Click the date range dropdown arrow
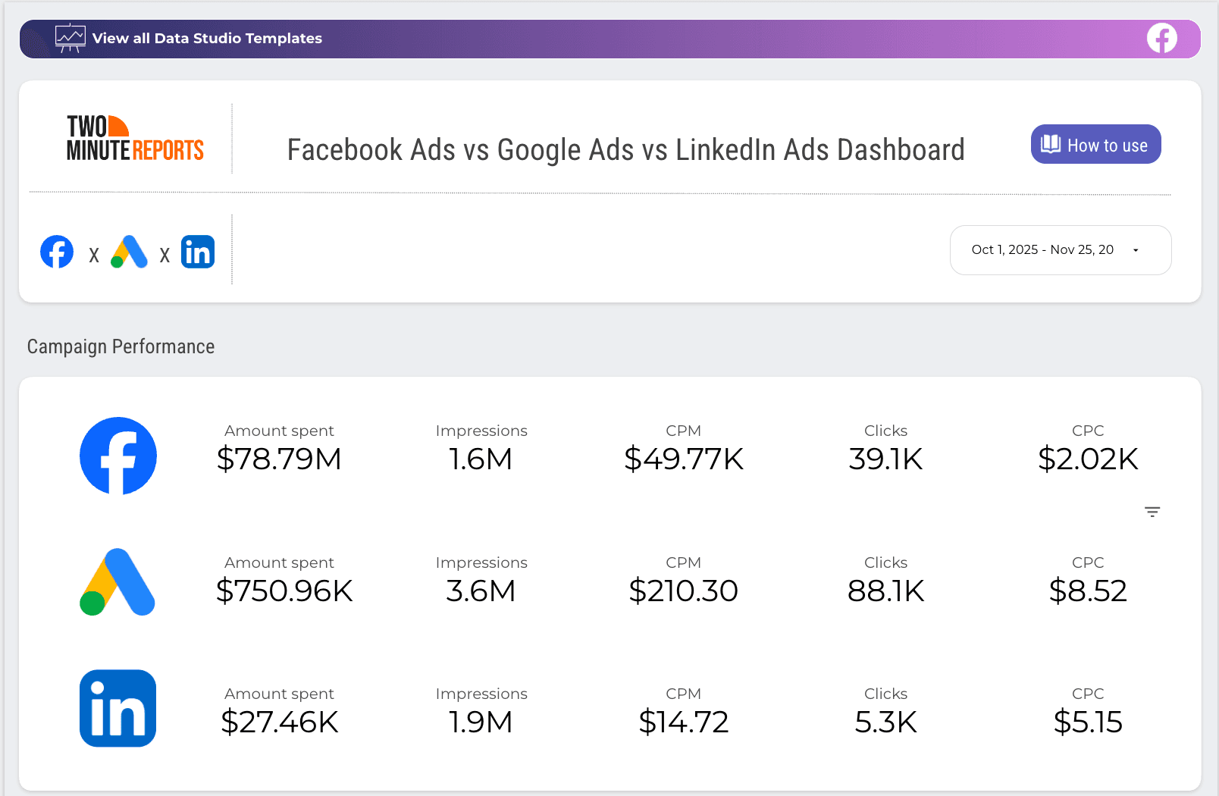The width and height of the screenshot is (1219, 796). (1136, 250)
